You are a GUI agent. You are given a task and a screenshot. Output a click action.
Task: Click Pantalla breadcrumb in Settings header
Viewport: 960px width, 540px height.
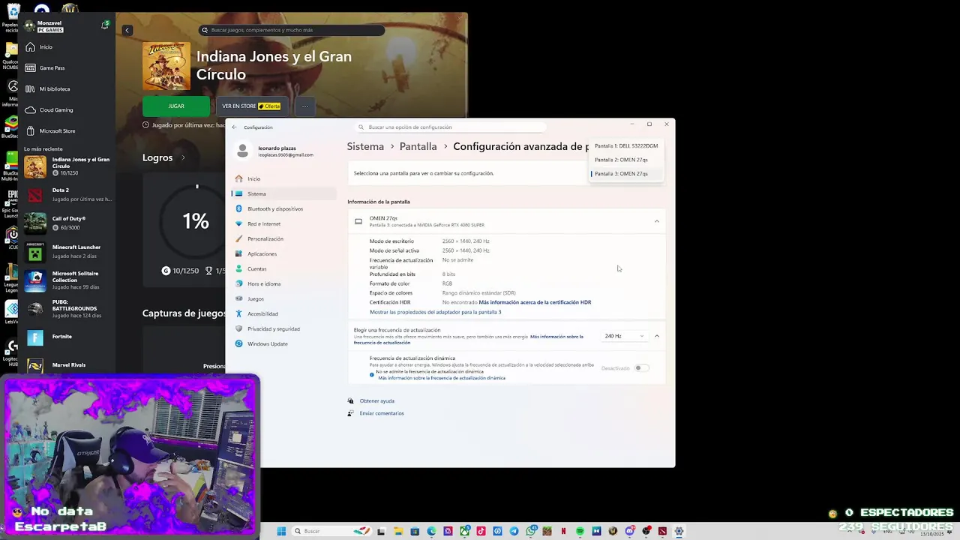tap(418, 147)
